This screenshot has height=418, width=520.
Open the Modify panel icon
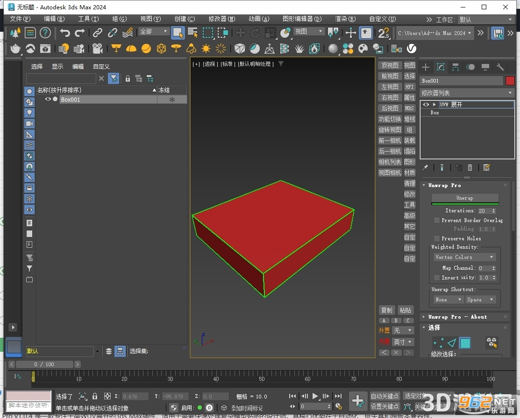click(441, 67)
